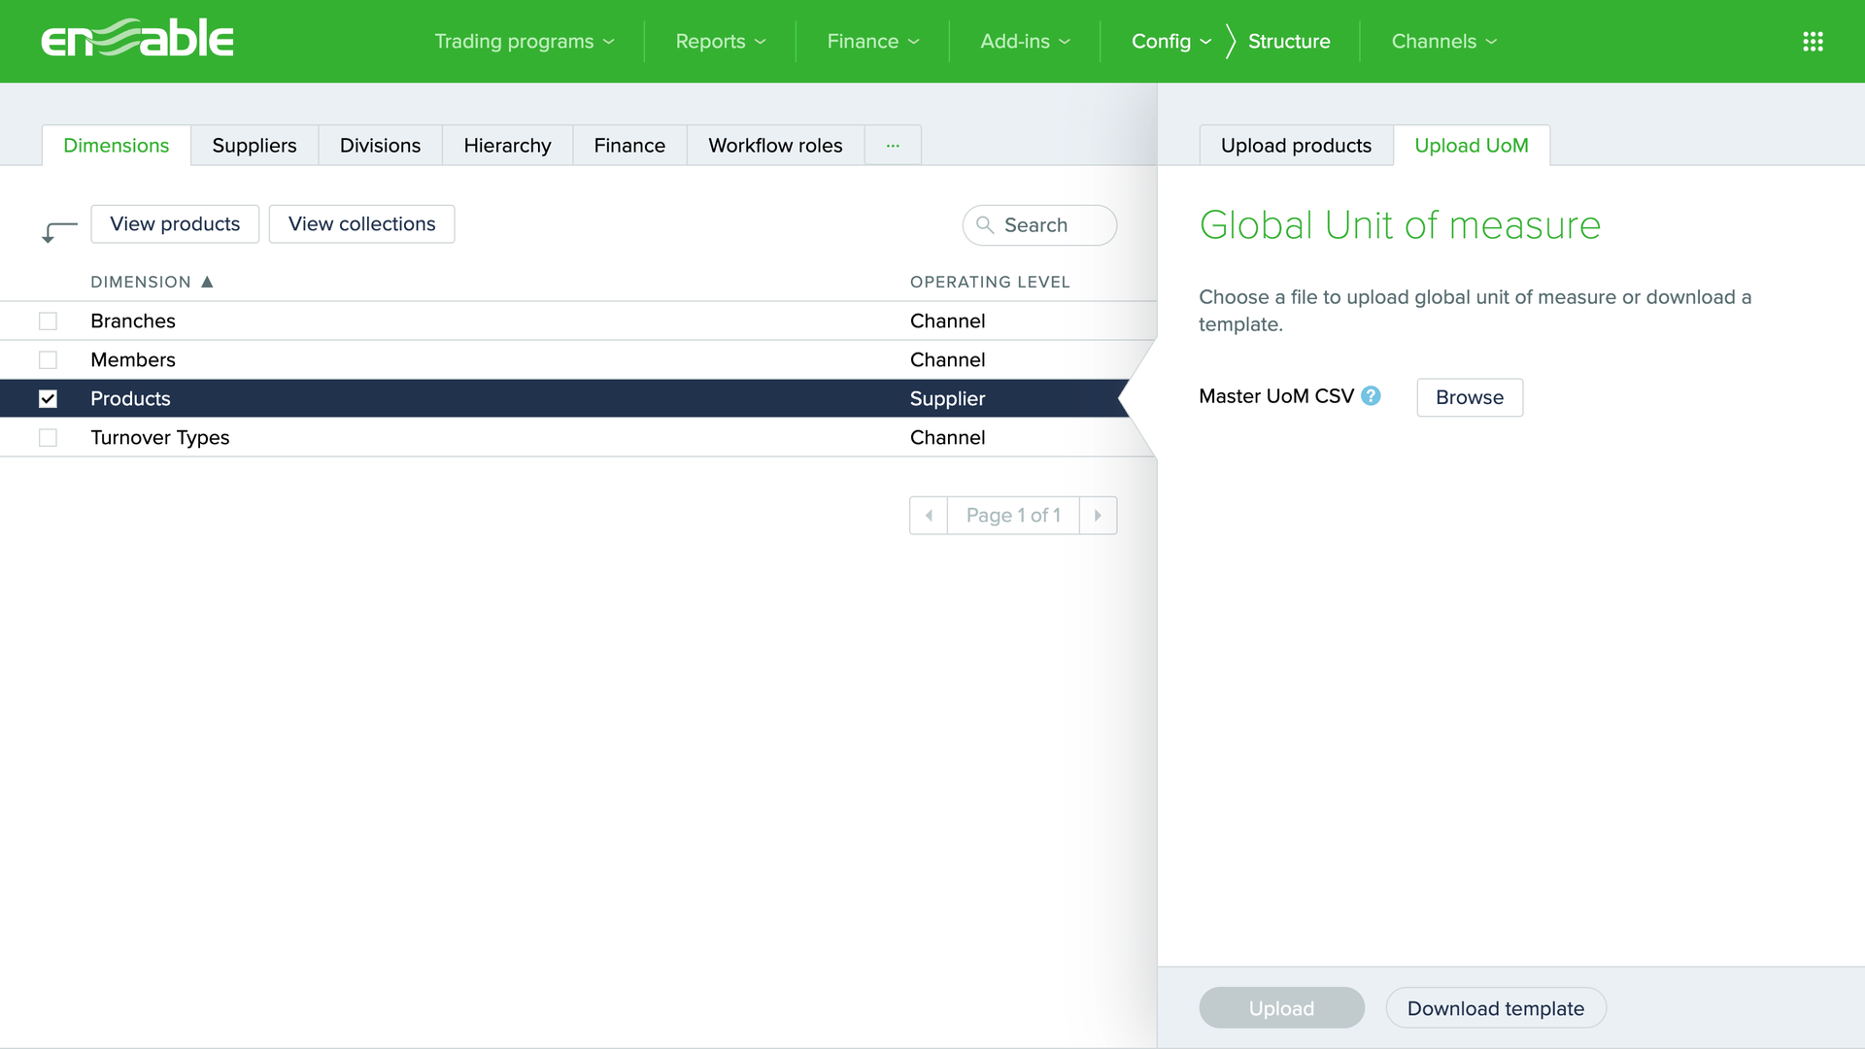Click the previous page arrow icon
Viewport: 1865px width, 1049px height.
point(929,515)
